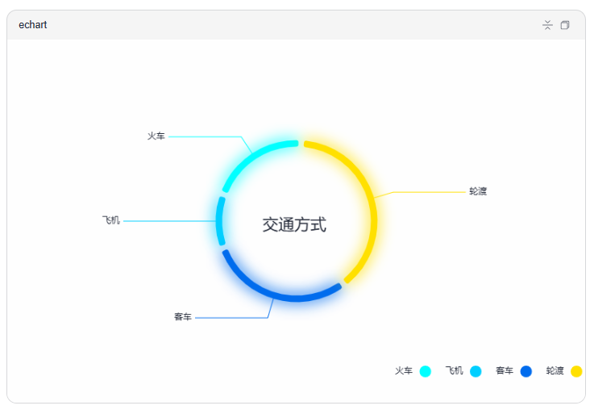Click the echart panel title
This screenshot has height=414, width=594.
pos(32,25)
